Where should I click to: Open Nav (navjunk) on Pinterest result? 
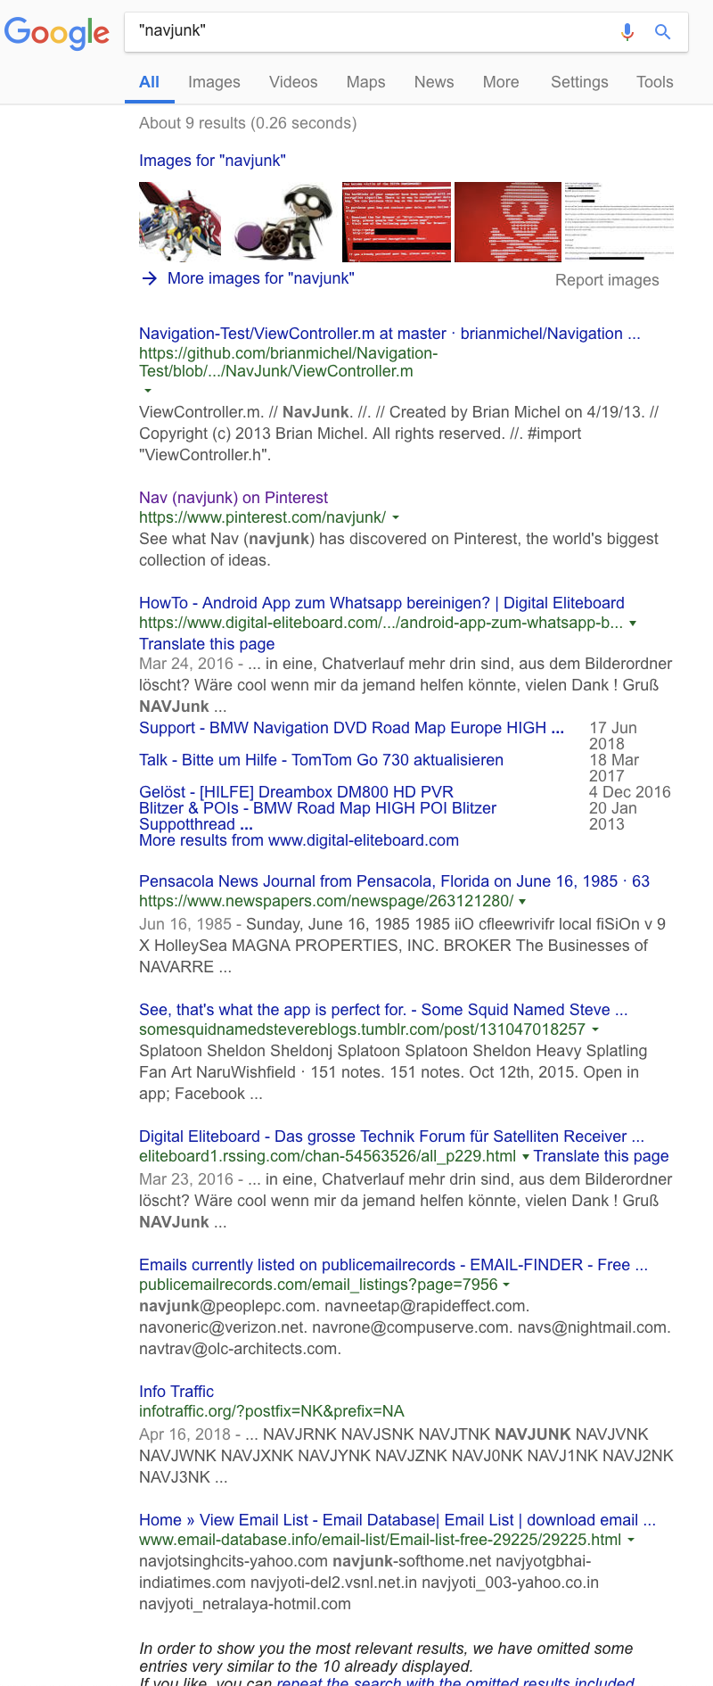coord(234,498)
